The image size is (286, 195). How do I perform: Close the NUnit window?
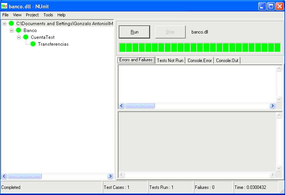(280, 6)
